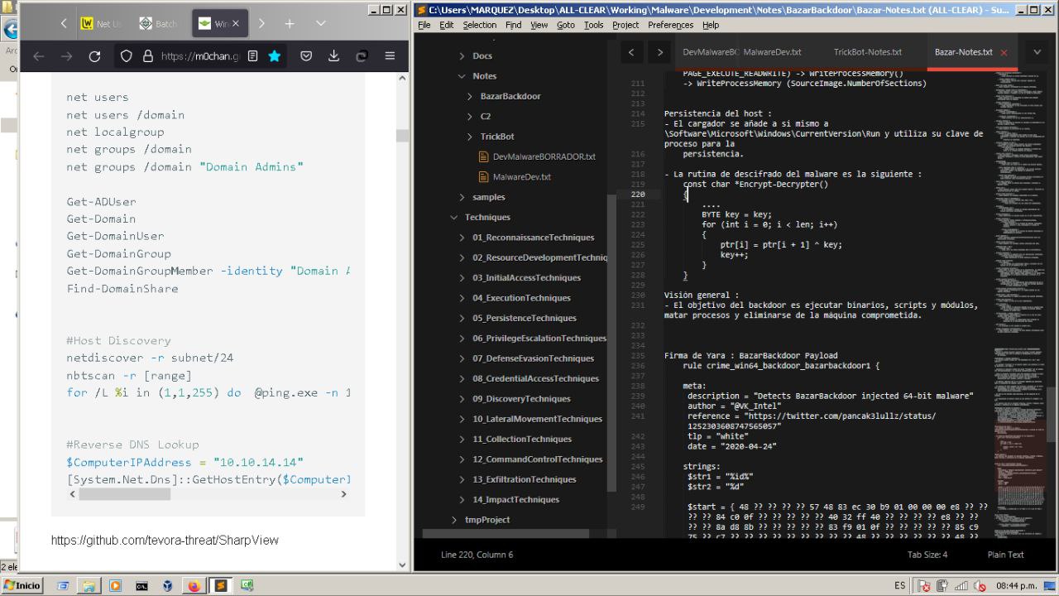Open the Firefox hamburger menu
Screen dimensions: 1059x596
pyautogui.click(x=390, y=56)
